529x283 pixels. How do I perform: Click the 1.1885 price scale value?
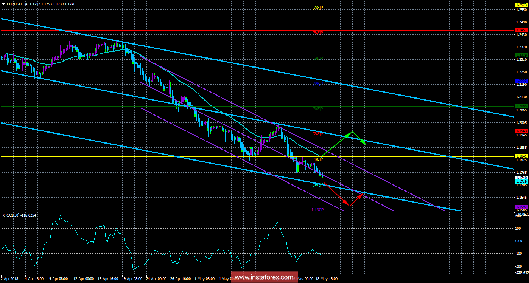tap(521, 148)
